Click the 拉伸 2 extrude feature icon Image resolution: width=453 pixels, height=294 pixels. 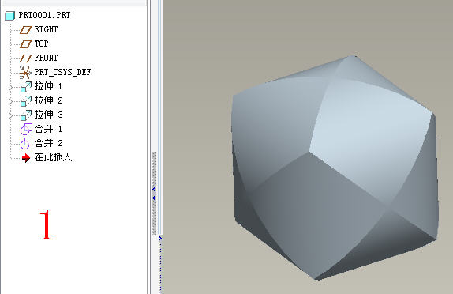tap(26, 100)
